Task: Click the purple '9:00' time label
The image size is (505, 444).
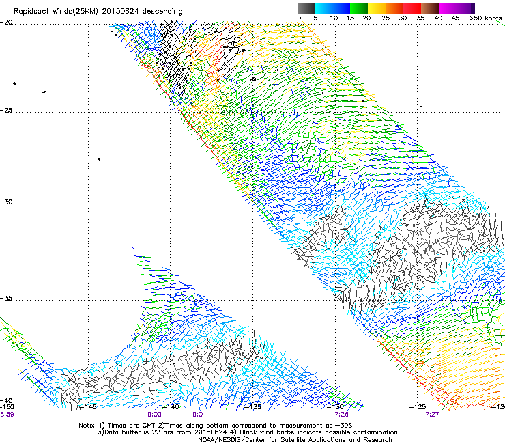Action: (154, 415)
